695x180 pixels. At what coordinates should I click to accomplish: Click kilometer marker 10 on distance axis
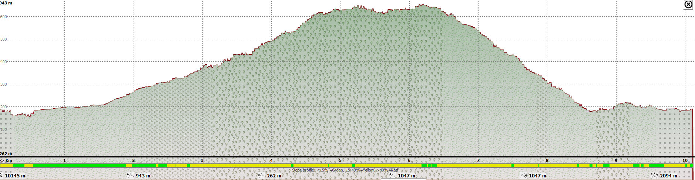coord(685,160)
